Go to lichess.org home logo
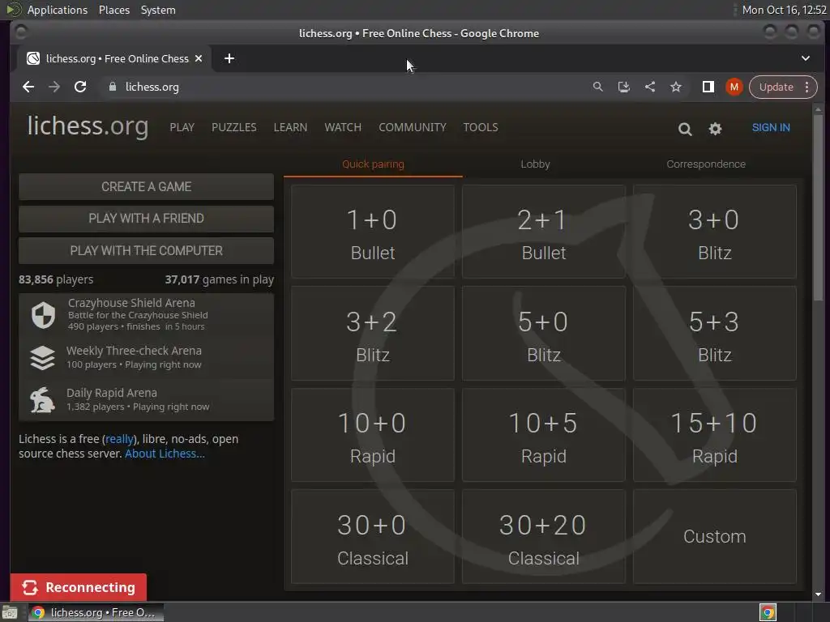 tap(88, 127)
